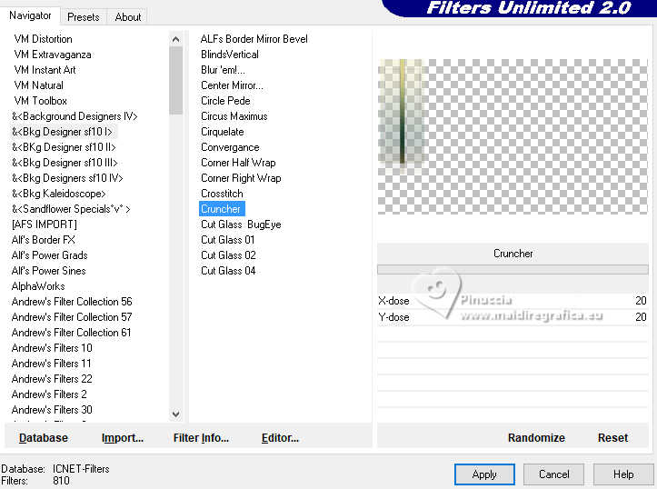This screenshot has height=489, width=657.
Task: Select Andrew's Filter Collection 61
Action: [x=71, y=333]
